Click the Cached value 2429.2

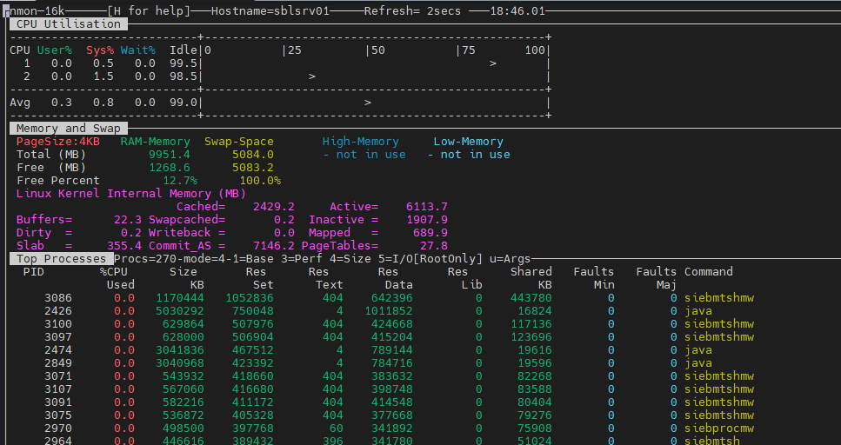[x=274, y=207]
